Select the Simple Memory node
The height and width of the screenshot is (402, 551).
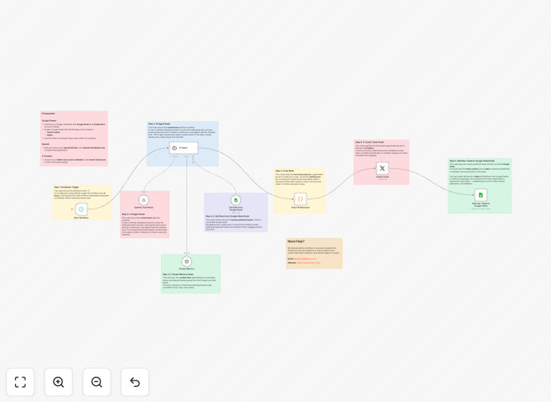pyautogui.click(x=186, y=261)
